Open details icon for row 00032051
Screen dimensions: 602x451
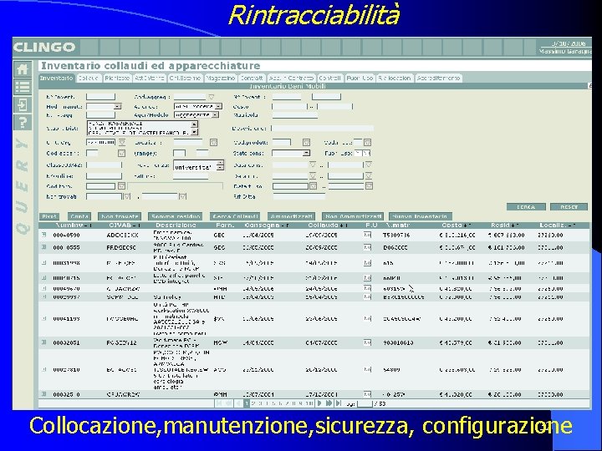click(43, 342)
